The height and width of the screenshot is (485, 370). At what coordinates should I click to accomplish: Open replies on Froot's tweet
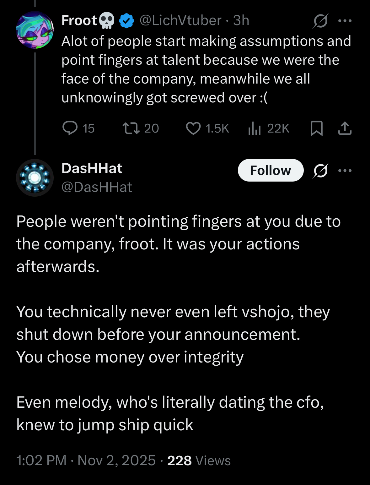pos(78,128)
